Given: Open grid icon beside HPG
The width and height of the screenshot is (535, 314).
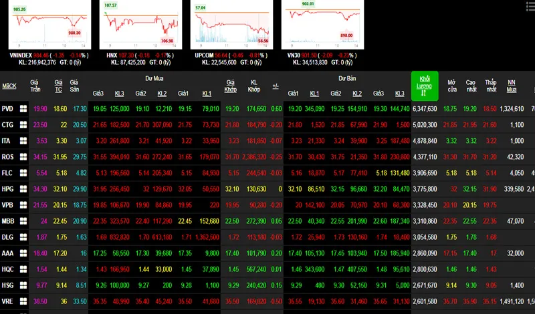Looking at the screenshot, I should (x=23, y=189).
